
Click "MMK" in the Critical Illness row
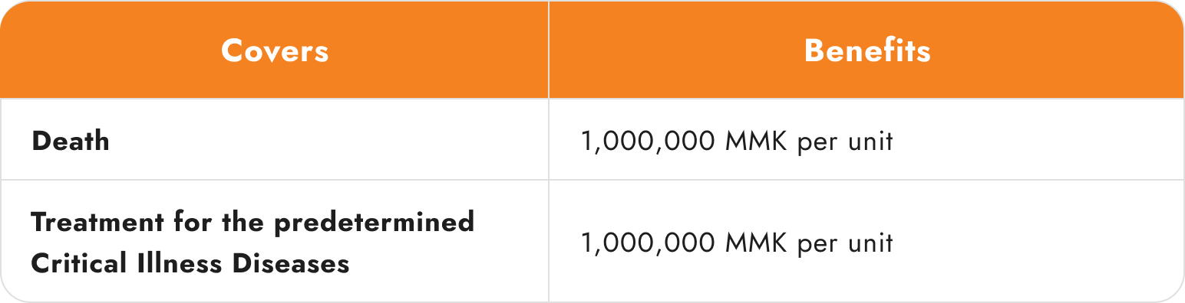(756, 243)
